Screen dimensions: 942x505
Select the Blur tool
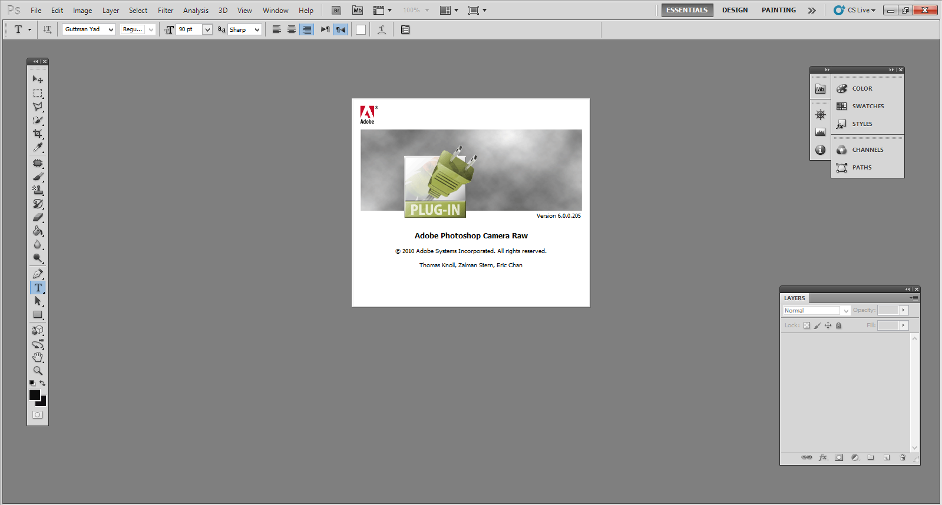click(38, 244)
